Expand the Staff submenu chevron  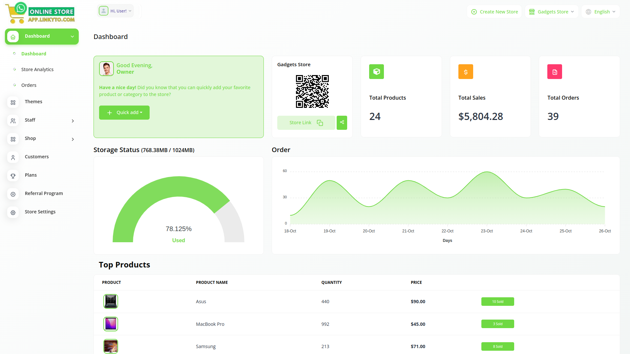73,121
